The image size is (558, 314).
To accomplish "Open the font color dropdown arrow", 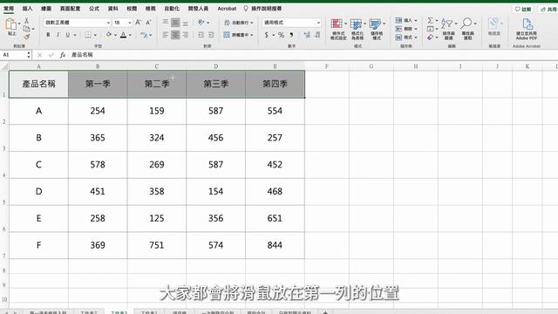I will click(130, 35).
